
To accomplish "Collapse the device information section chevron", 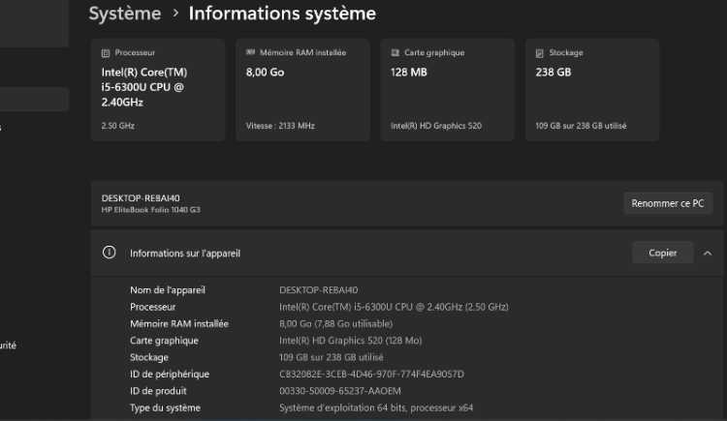I will (x=708, y=254).
